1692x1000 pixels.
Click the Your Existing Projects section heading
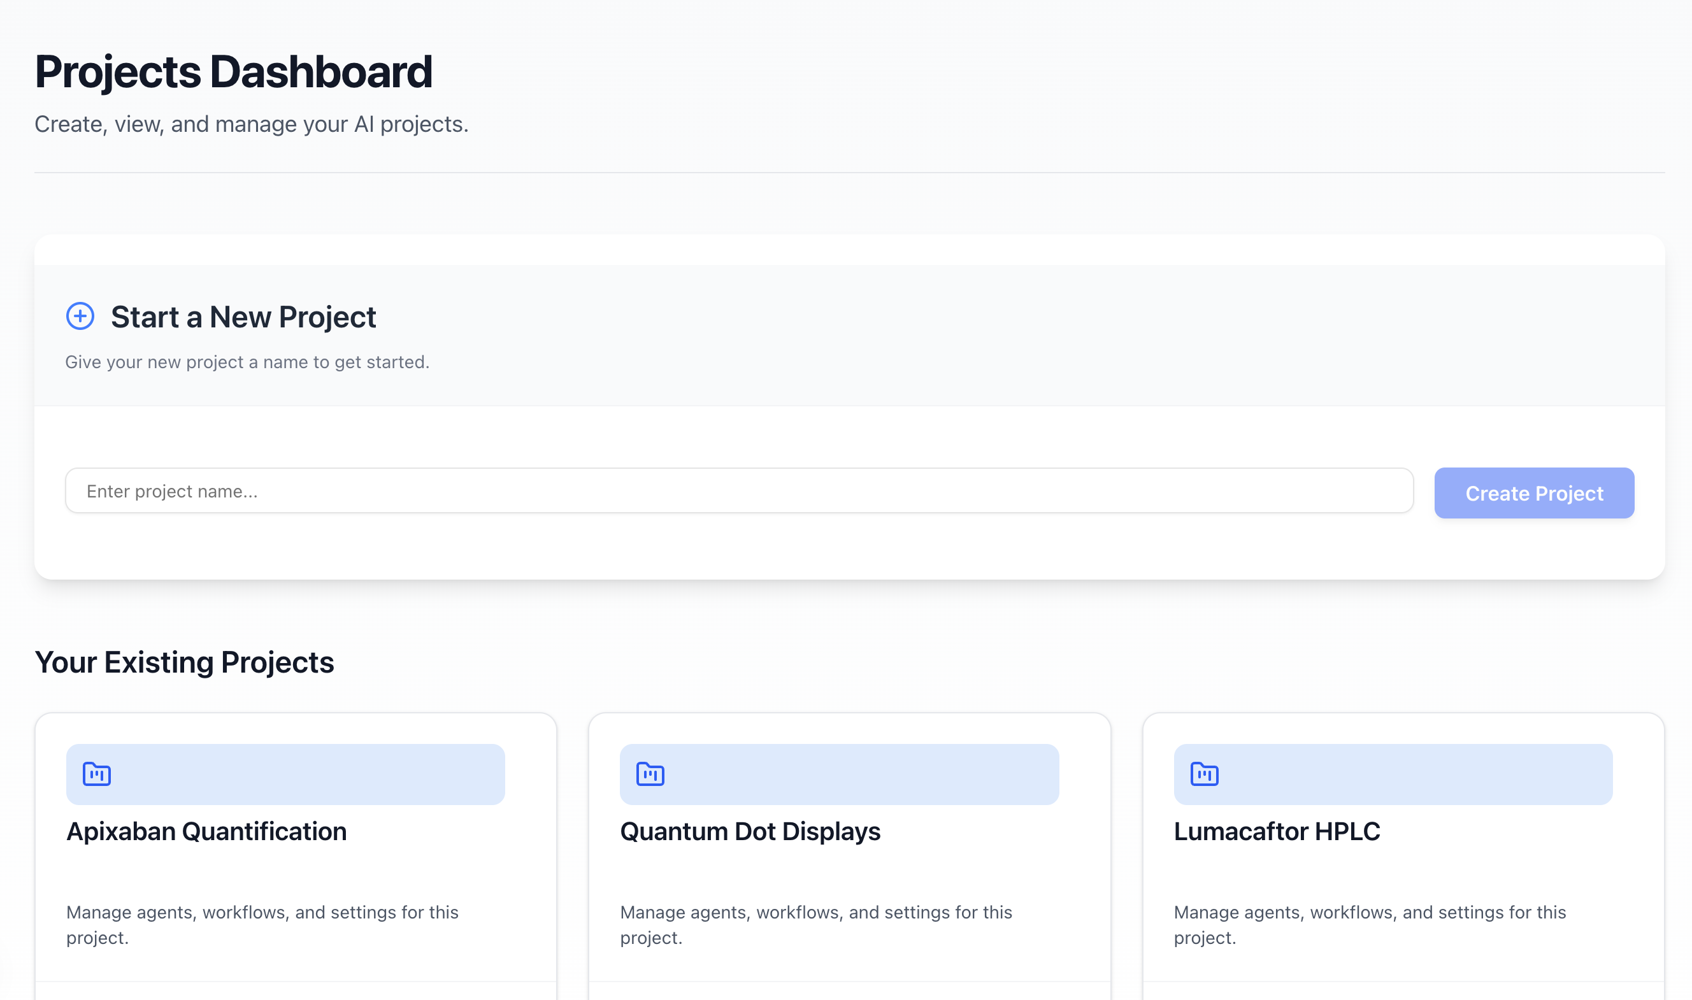184,662
